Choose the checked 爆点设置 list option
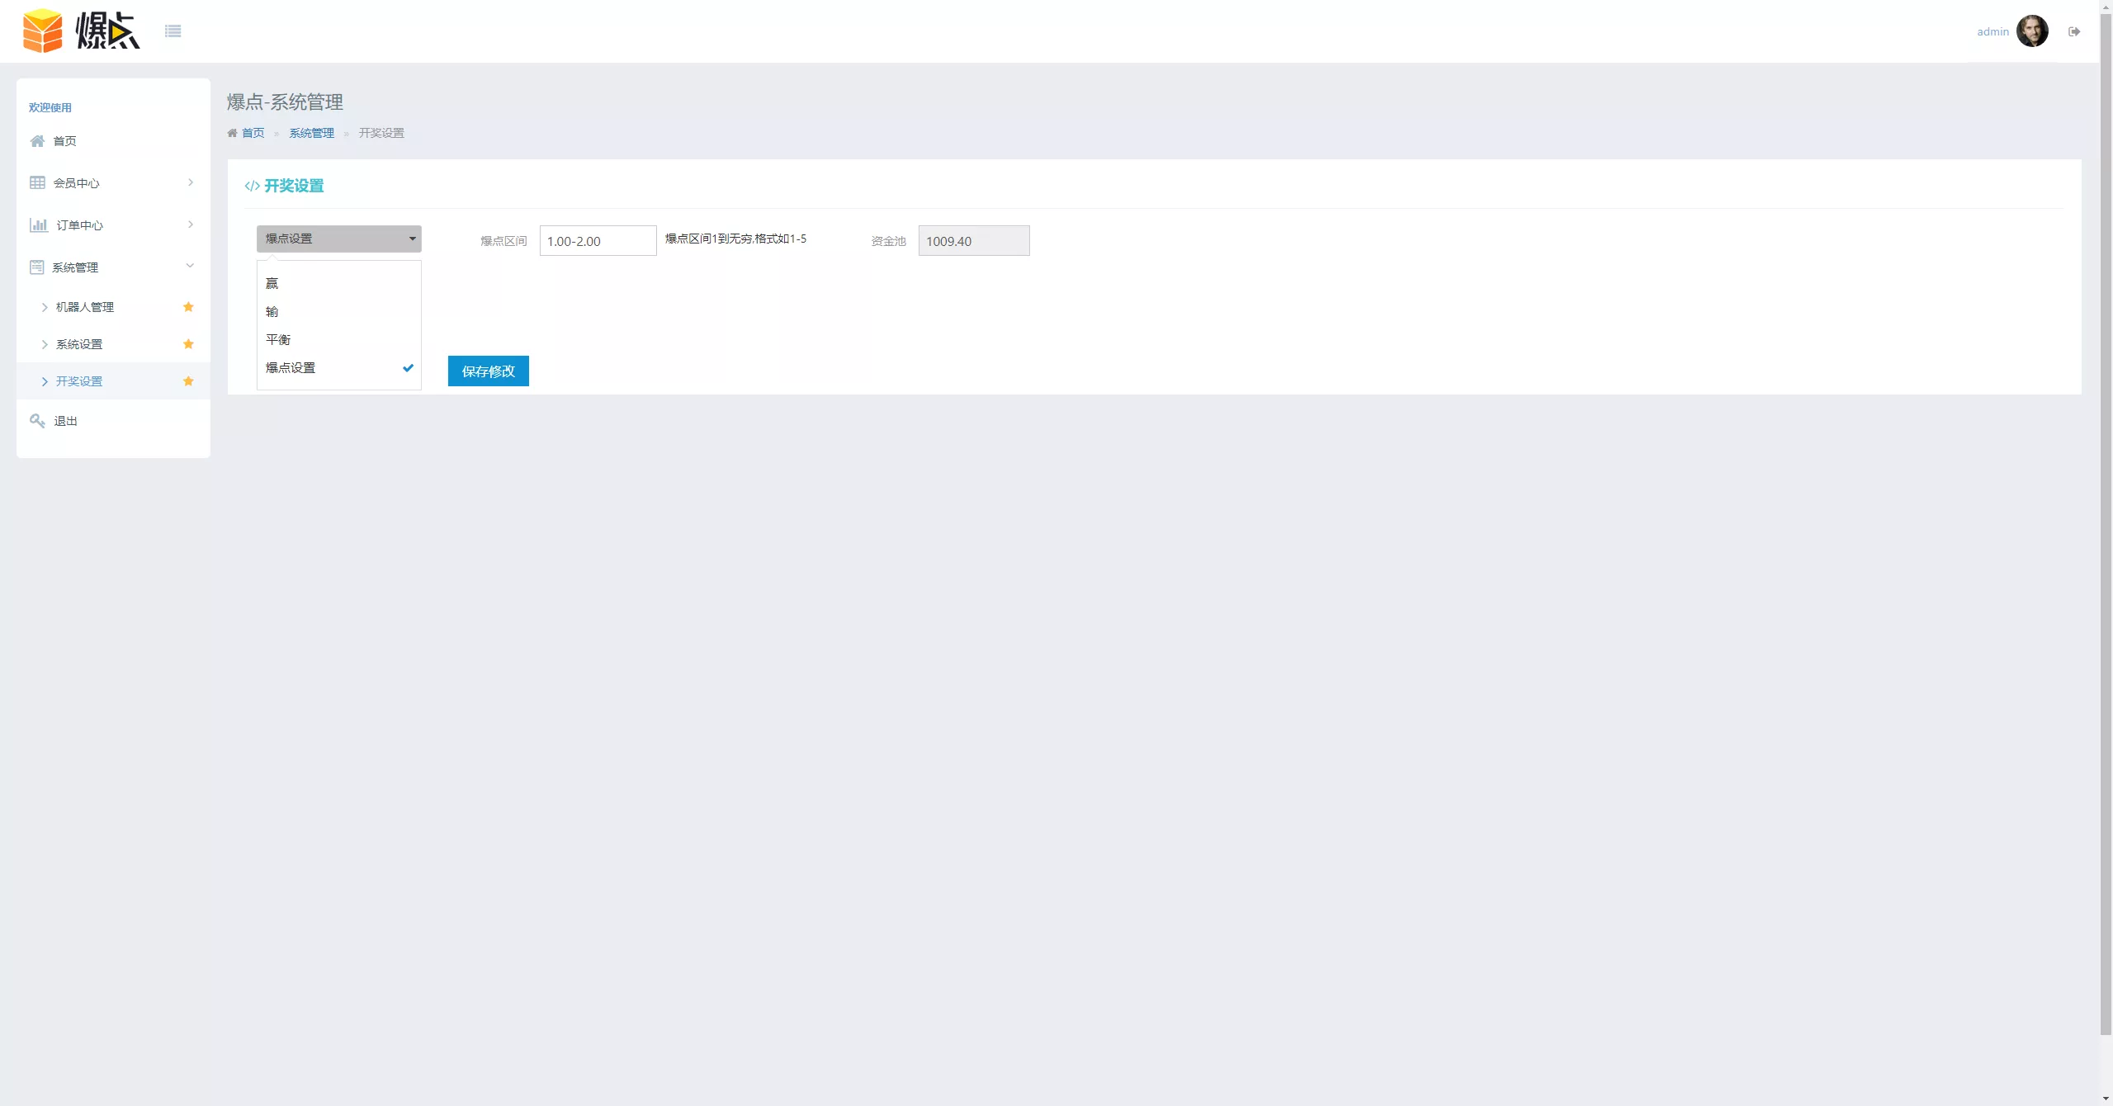This screenshot has height=1106, width=2113. [291, 367]
